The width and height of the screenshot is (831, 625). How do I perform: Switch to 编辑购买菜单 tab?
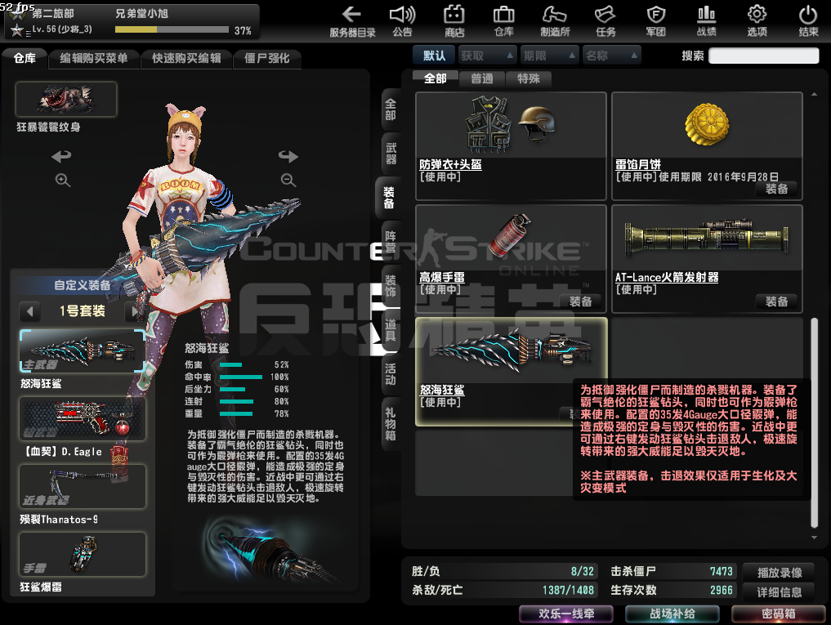click(94, 58)
